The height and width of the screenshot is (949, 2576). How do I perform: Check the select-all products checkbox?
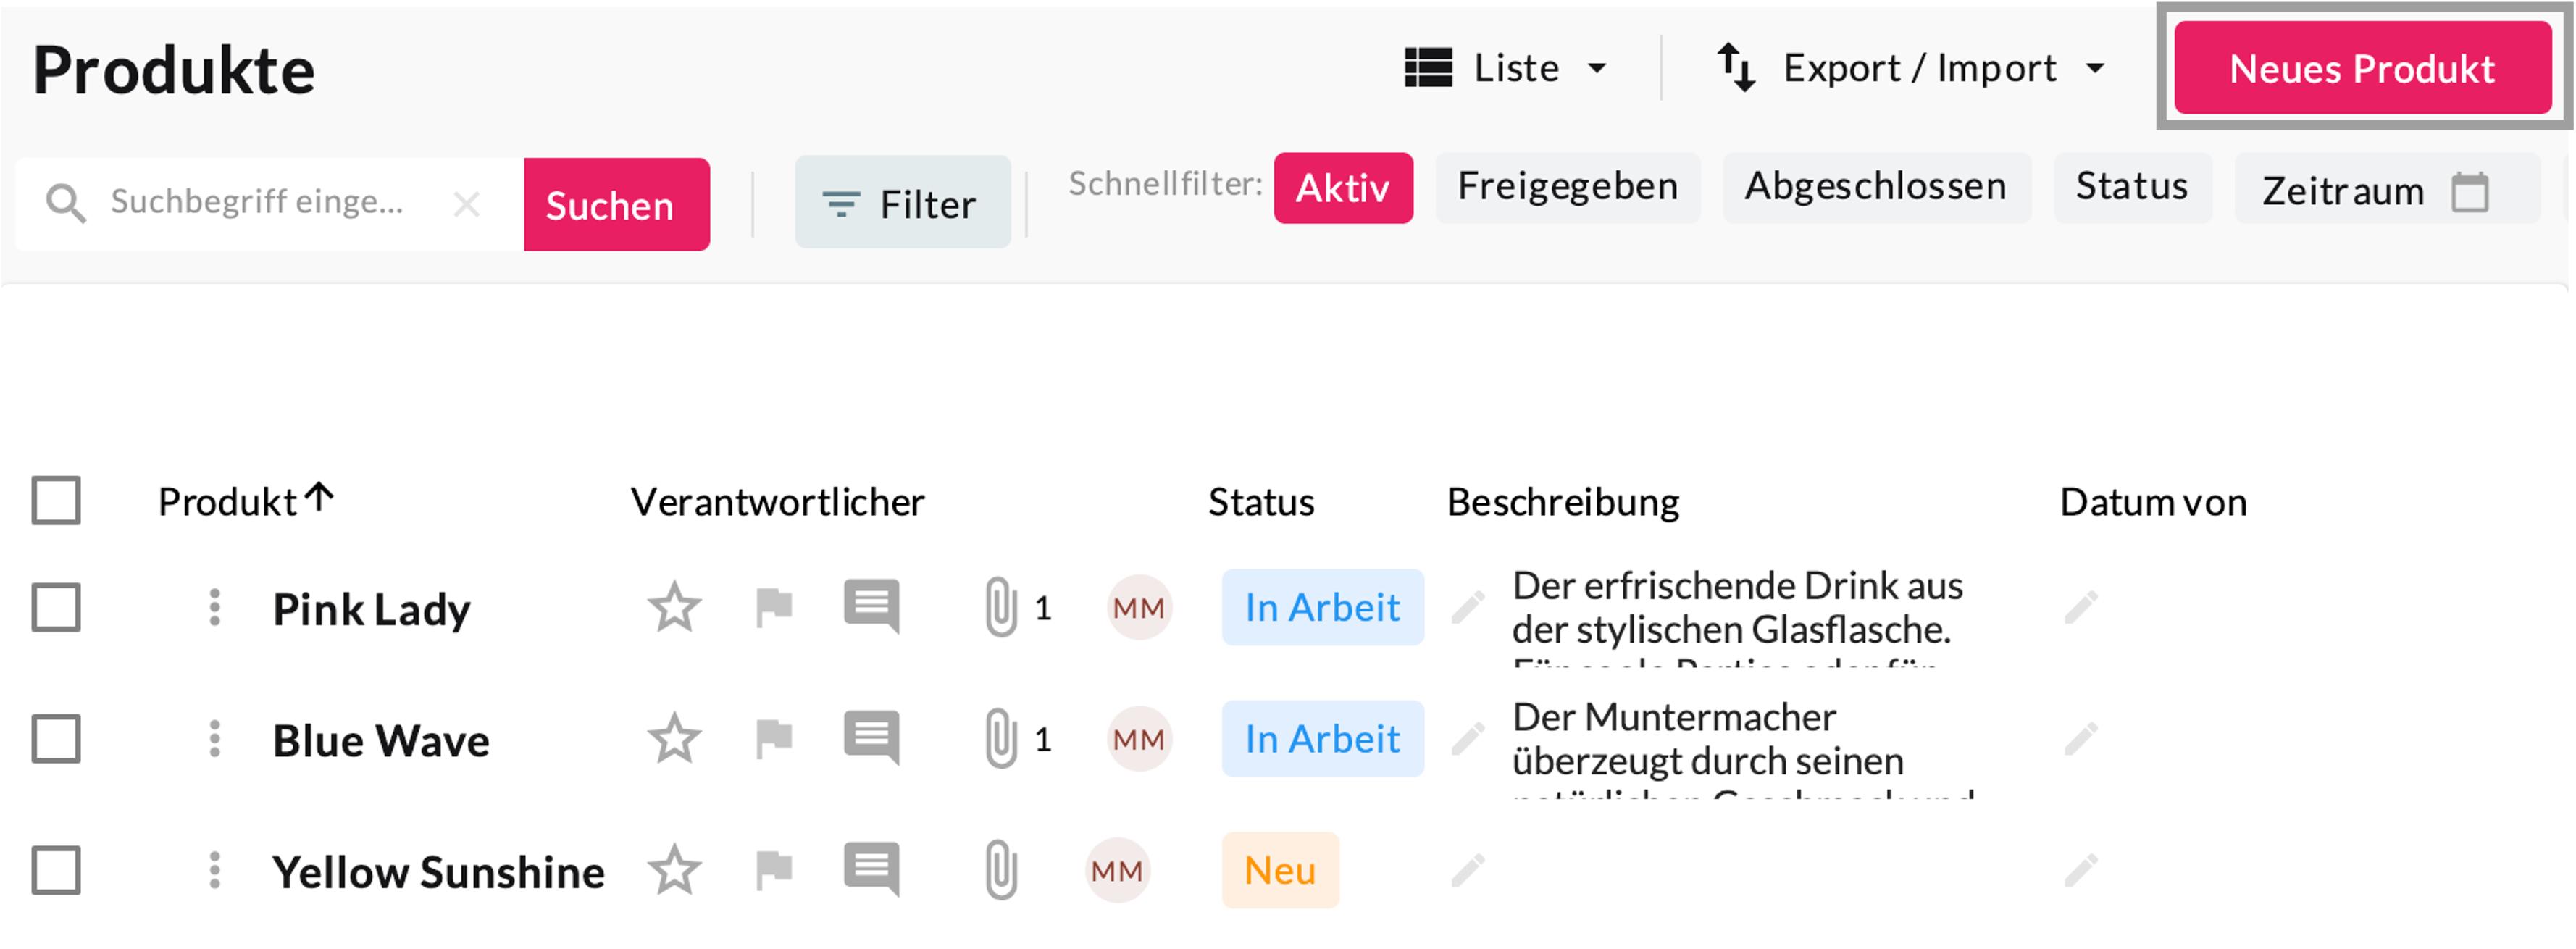56,501
